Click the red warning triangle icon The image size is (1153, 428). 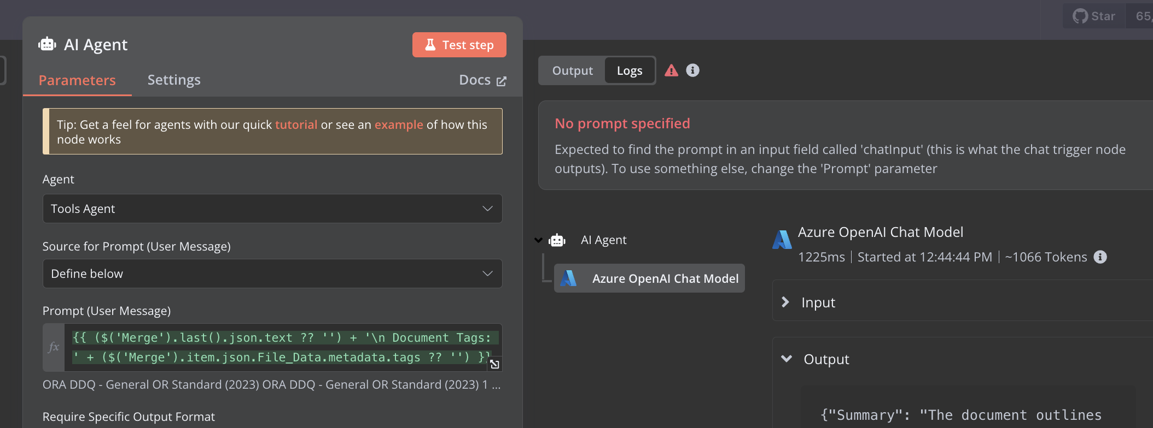click(671, 70)
